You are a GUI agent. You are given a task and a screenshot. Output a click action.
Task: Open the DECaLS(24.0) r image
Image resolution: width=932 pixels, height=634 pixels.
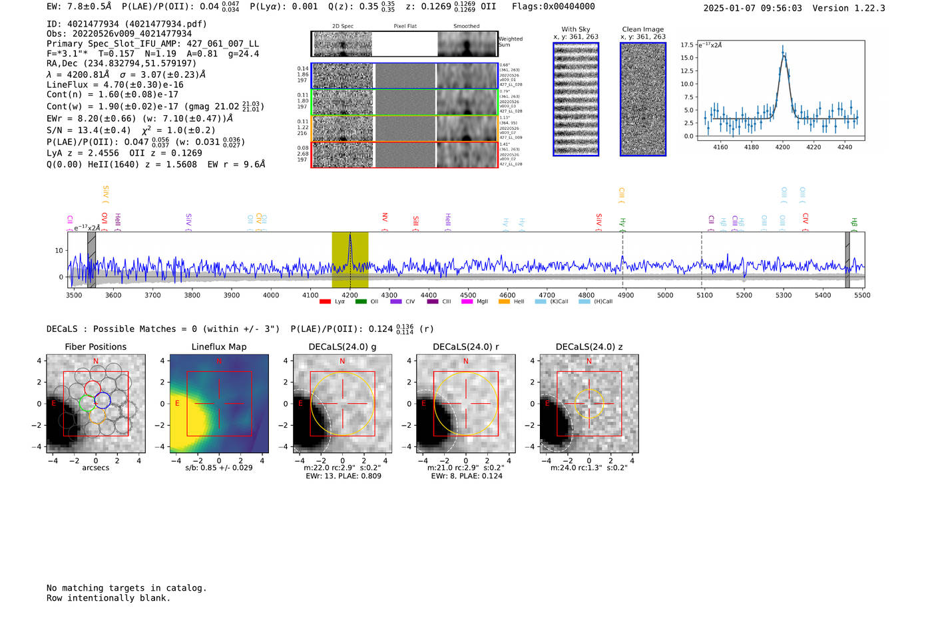[x=465, y=404]
